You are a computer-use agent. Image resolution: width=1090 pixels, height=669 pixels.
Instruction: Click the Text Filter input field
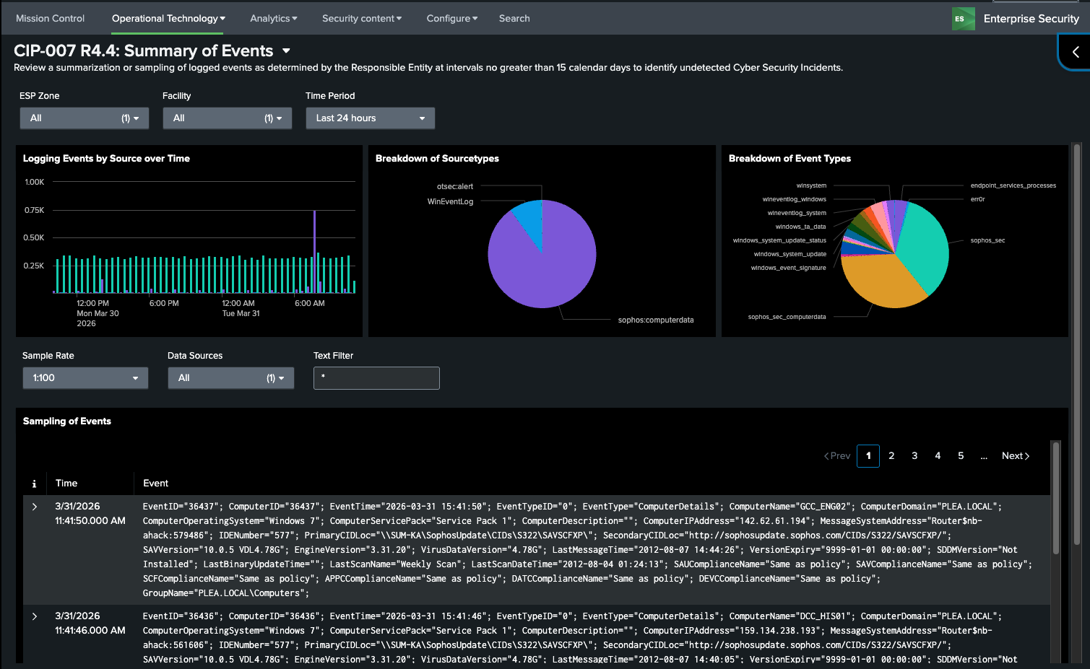(x=376, y=378)
